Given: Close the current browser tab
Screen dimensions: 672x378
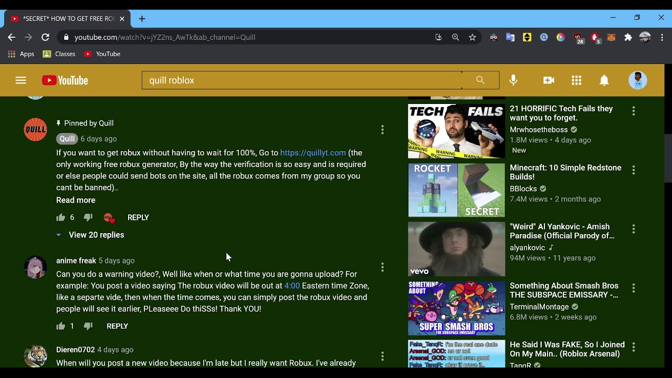Looking at the screenshot, I should (x=122, y=18).
